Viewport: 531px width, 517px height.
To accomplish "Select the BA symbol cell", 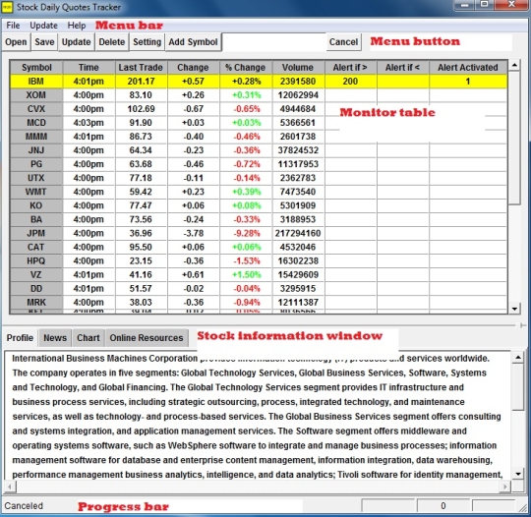I will pyautogui.click(x=36, y=219).
